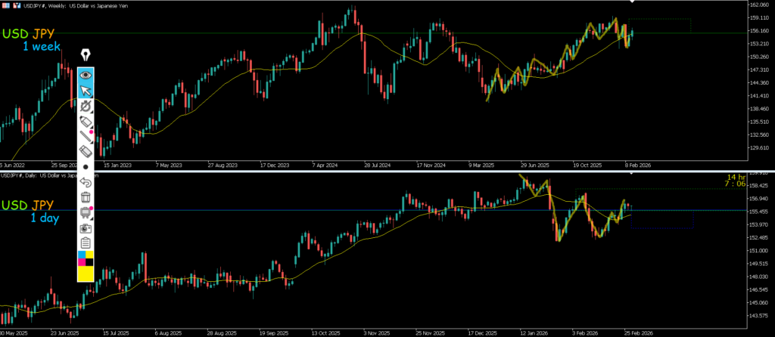
Task: Toggle drawing visibility with the eye icon
Action: (86, 75)
